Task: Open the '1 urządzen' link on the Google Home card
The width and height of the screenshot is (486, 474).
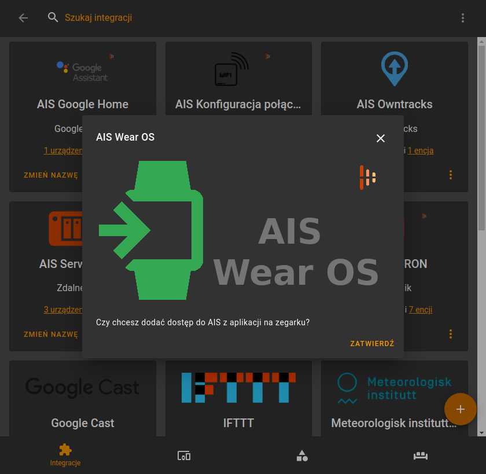Action: click(x=63, y=150)
